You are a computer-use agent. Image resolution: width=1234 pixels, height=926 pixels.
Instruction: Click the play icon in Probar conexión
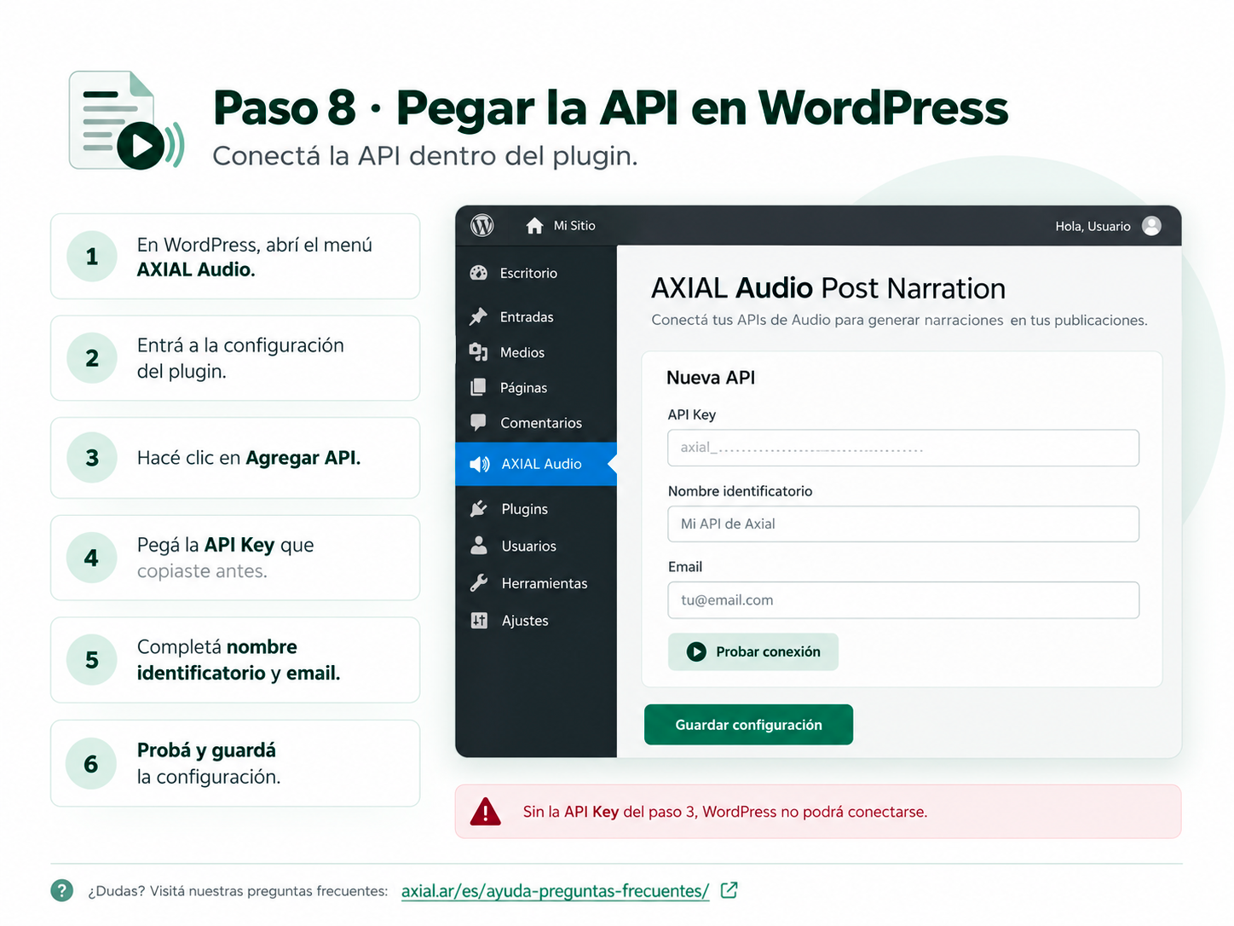(696, 651)
